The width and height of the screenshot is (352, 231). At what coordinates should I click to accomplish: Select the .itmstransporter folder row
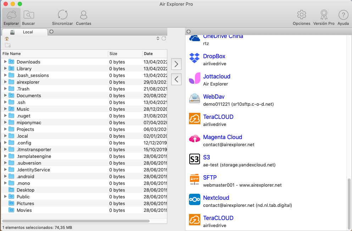click(84, 149)
